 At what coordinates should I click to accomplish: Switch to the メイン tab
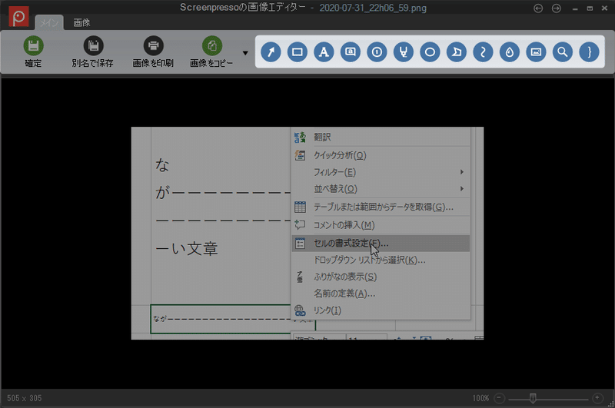(49, 23)
